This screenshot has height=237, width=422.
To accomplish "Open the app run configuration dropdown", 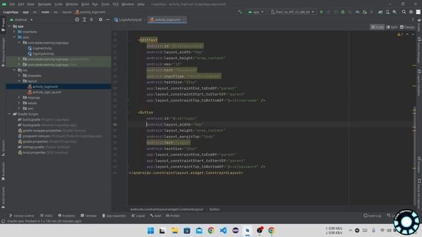I will pyautogui.click(x=256, y=12).
